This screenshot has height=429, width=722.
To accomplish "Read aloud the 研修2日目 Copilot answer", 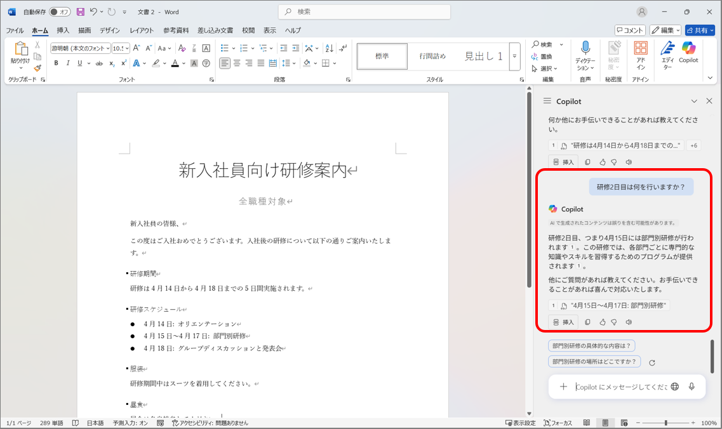I will coord(629,322).
